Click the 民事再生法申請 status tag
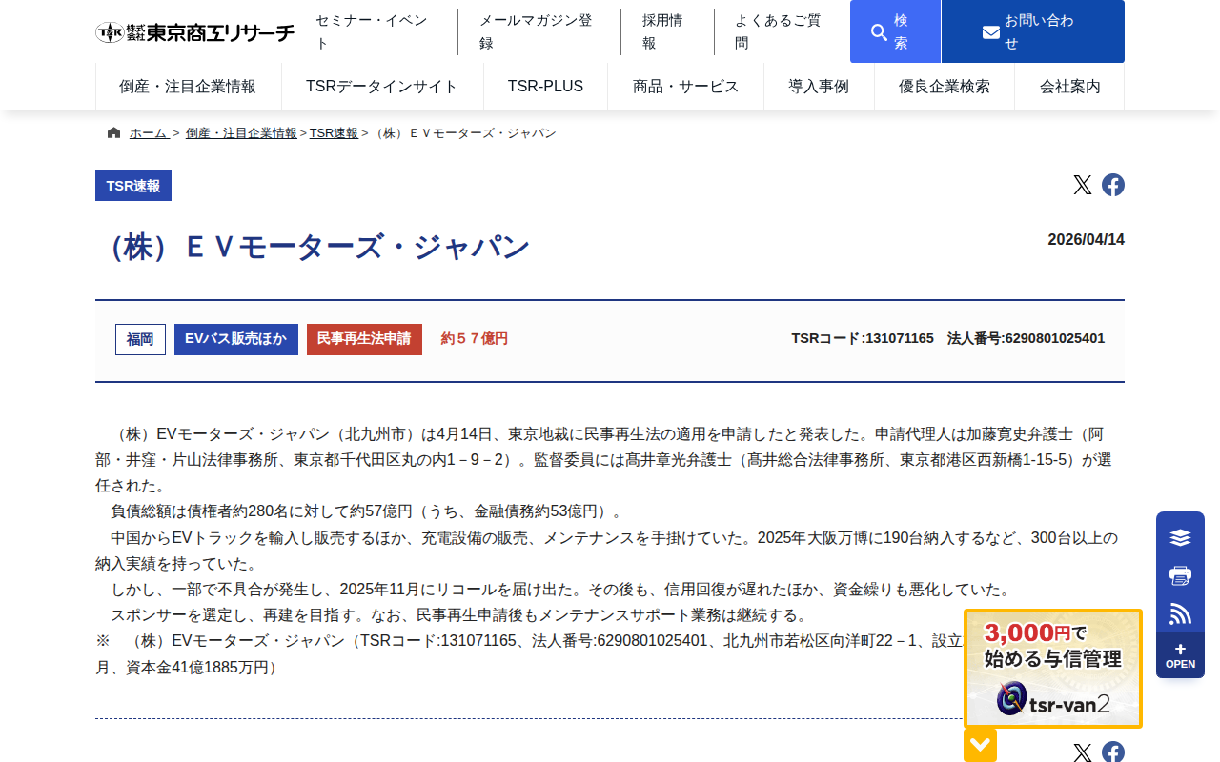The image size is (1220, 762). click(x=364, y=339)
